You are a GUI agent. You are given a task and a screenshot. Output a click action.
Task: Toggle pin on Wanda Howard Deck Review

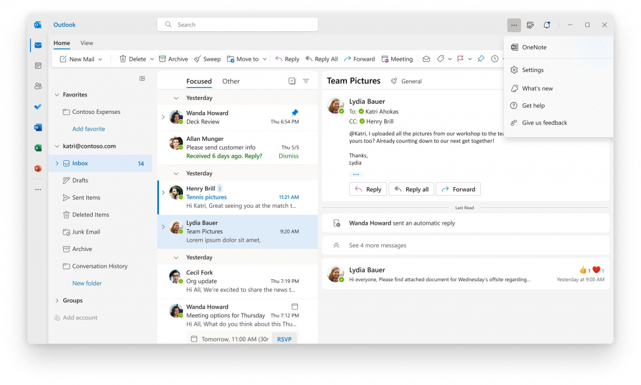coord(295,113)
